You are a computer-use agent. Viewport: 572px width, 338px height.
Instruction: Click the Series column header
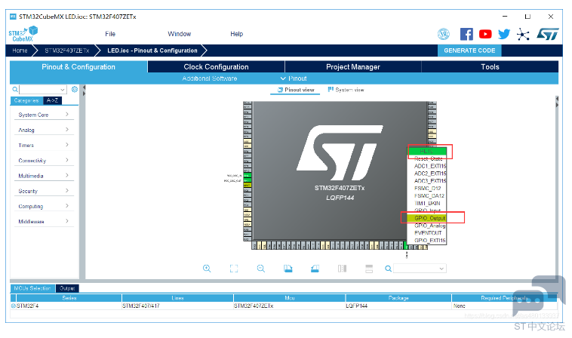point(69,298)
